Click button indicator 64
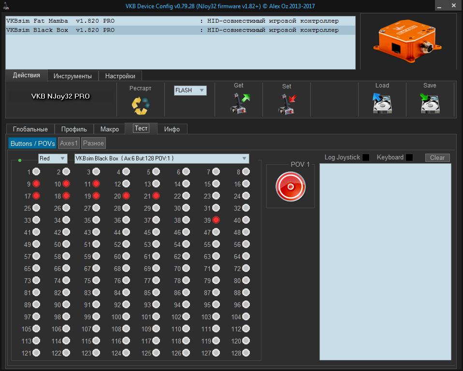463x371 pixels. pyautogui.click(x=246, y=256)
